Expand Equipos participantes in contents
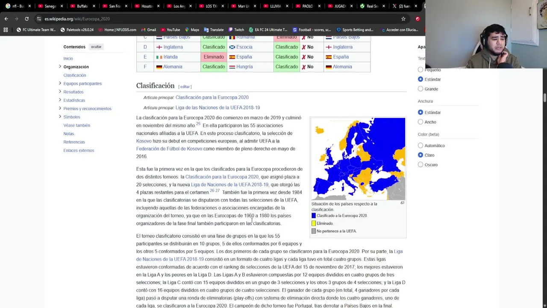 [x=60, y=83]
